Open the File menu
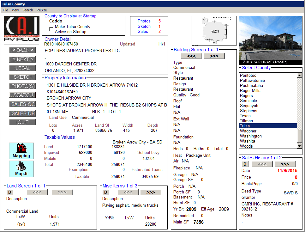This screenshot has height=232, width=305. pyautogui.click(x=5, y=10)
